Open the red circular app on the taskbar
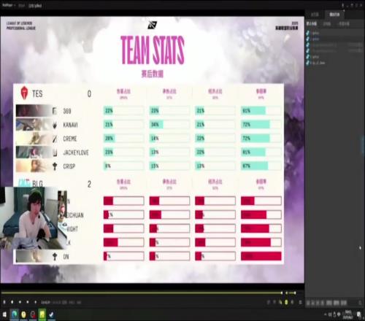Viewport: 365px width, 321px height. pyautogui.click(x=33, y=314)
